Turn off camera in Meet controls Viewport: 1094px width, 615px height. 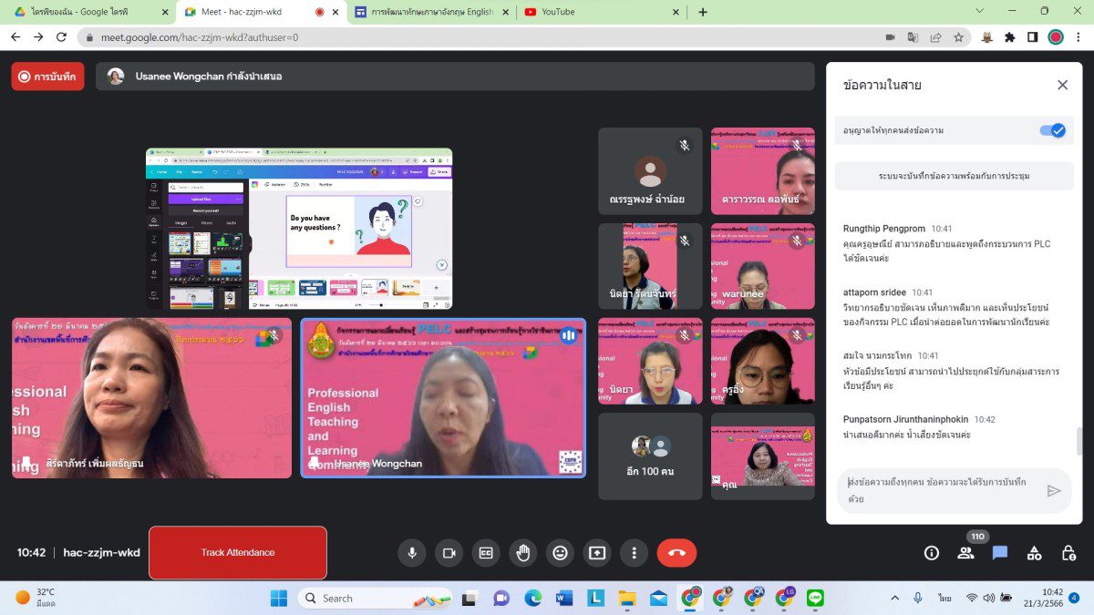click(x=449, y=552)
